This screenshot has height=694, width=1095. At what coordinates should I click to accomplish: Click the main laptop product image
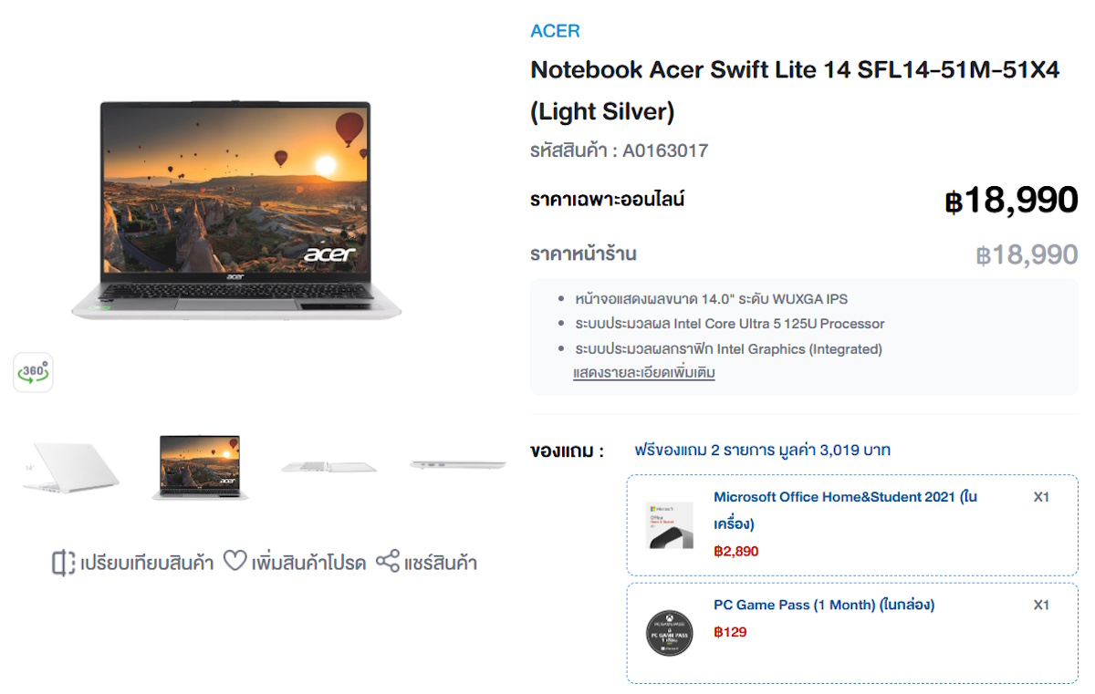(235, 210)
